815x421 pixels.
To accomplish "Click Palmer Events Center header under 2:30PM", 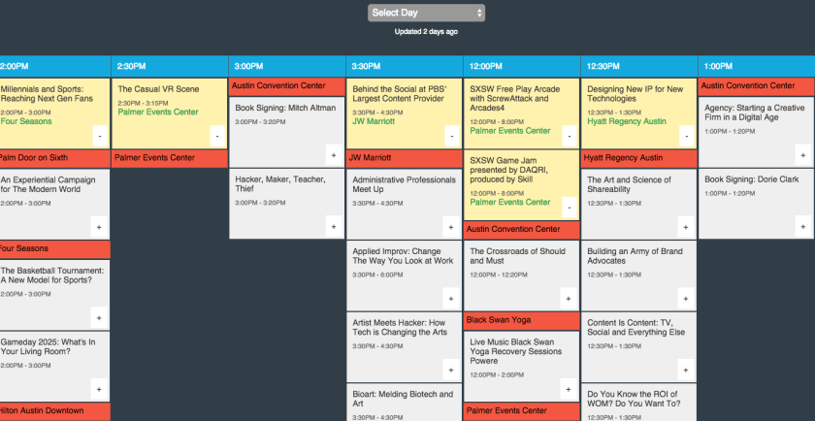I will click(x=170, y=158).
